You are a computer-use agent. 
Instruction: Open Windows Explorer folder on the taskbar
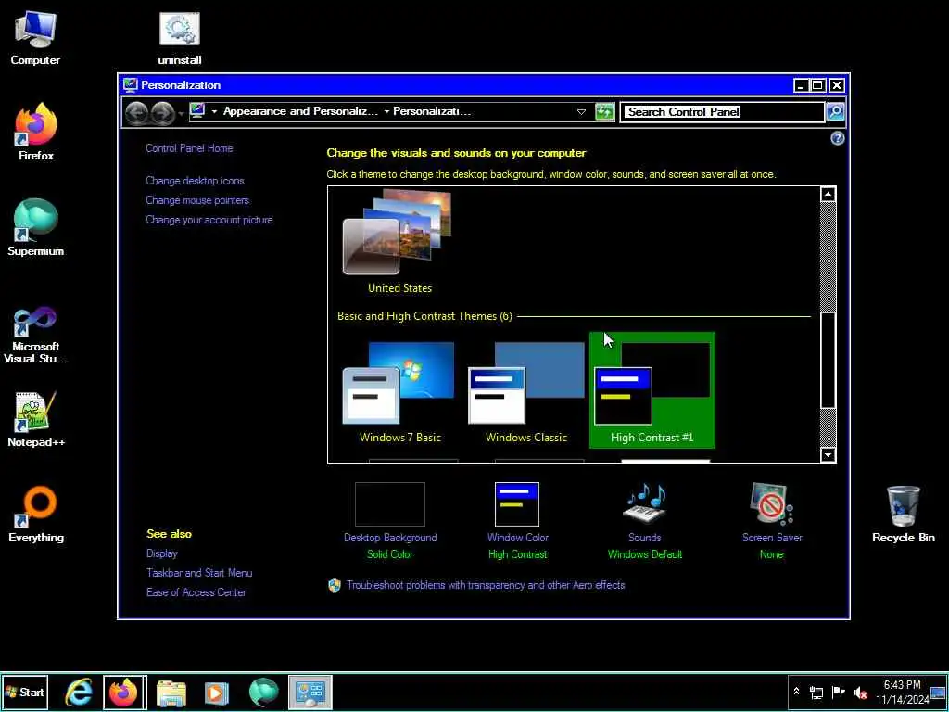(x=171, y=692)
